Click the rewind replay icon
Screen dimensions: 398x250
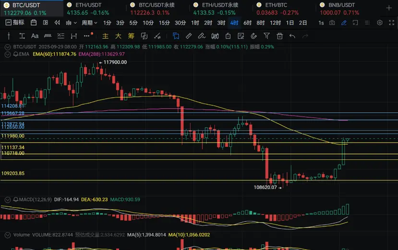click(x=57, y=23)
